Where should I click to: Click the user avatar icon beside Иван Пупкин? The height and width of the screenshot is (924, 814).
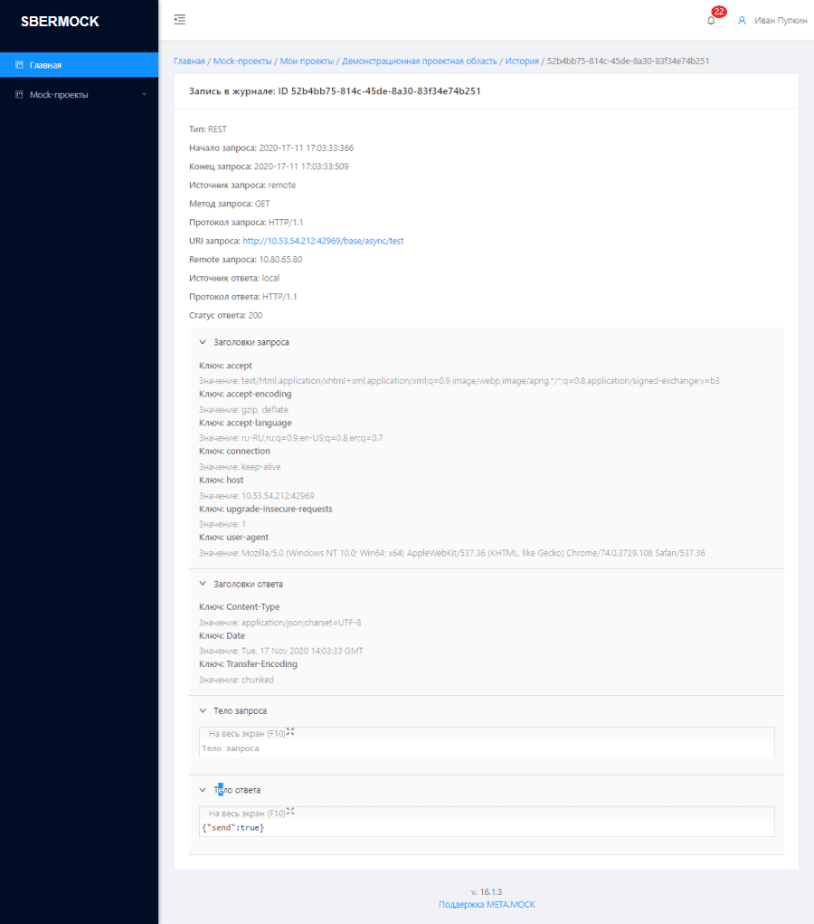pos(742,20)
